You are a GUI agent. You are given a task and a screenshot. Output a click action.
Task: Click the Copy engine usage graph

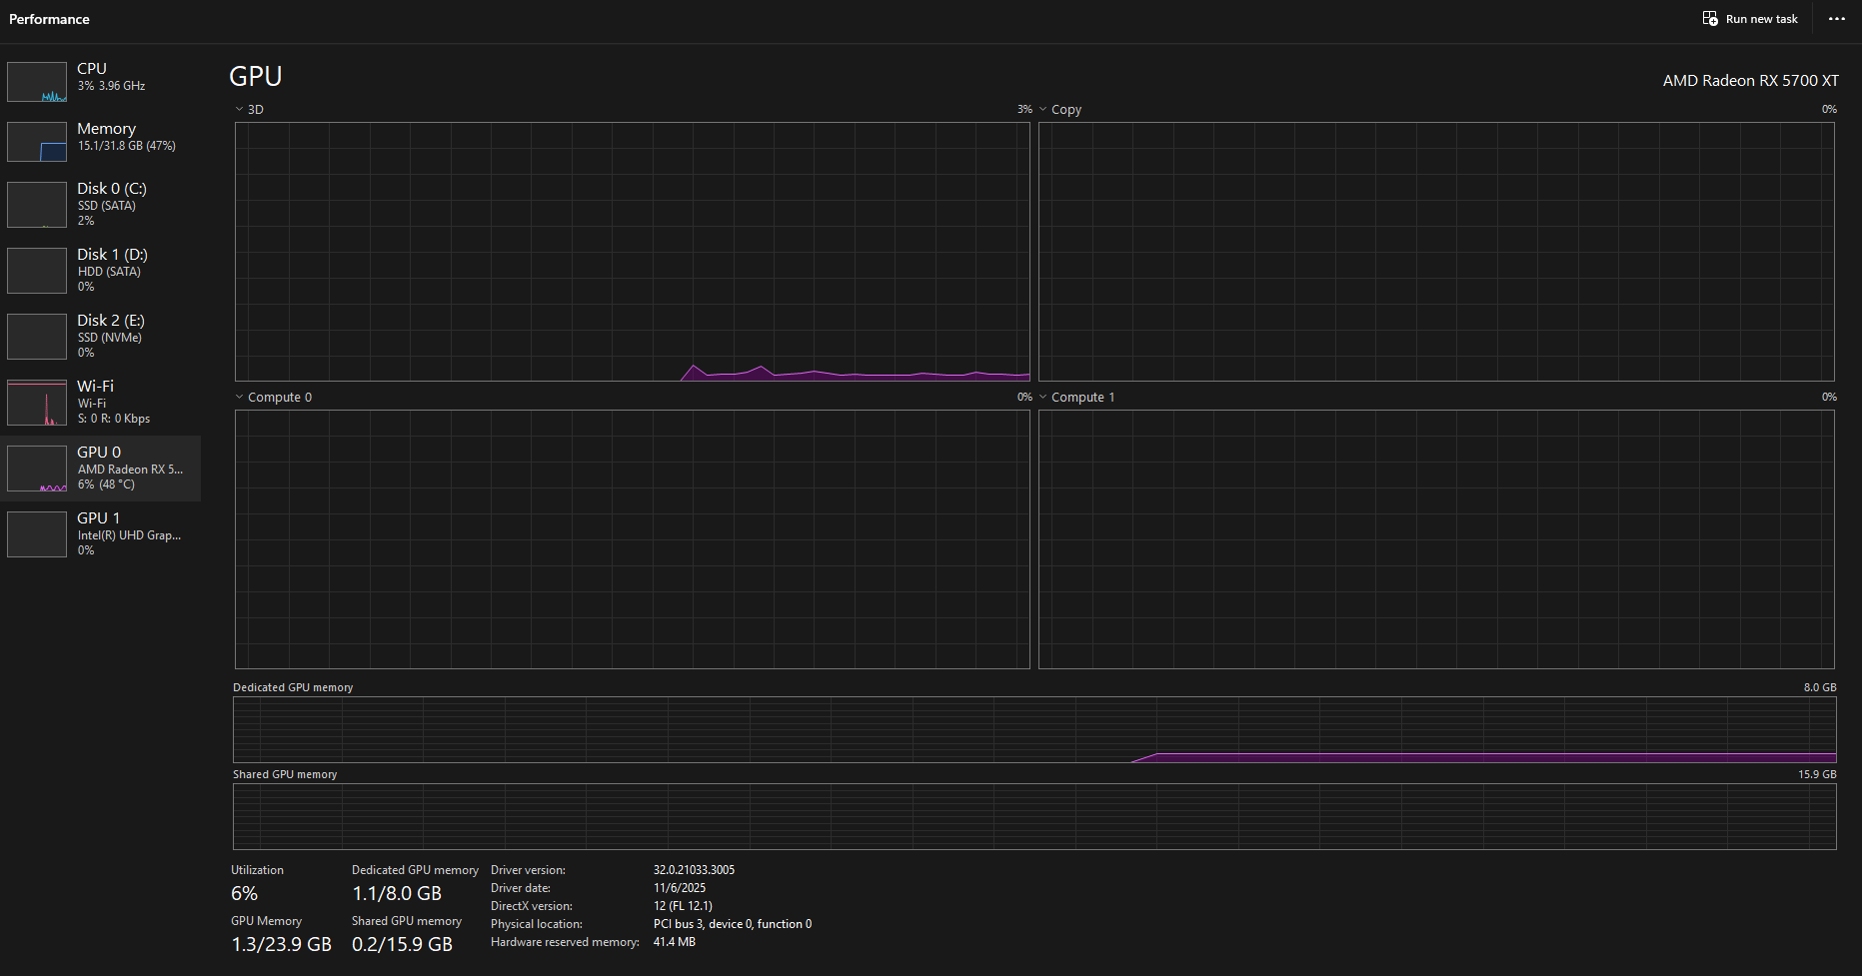[1436, 252]
